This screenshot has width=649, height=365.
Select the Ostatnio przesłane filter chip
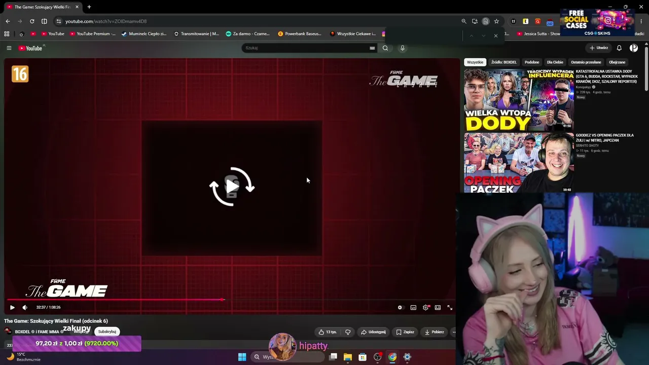click(x=586, y=62)
